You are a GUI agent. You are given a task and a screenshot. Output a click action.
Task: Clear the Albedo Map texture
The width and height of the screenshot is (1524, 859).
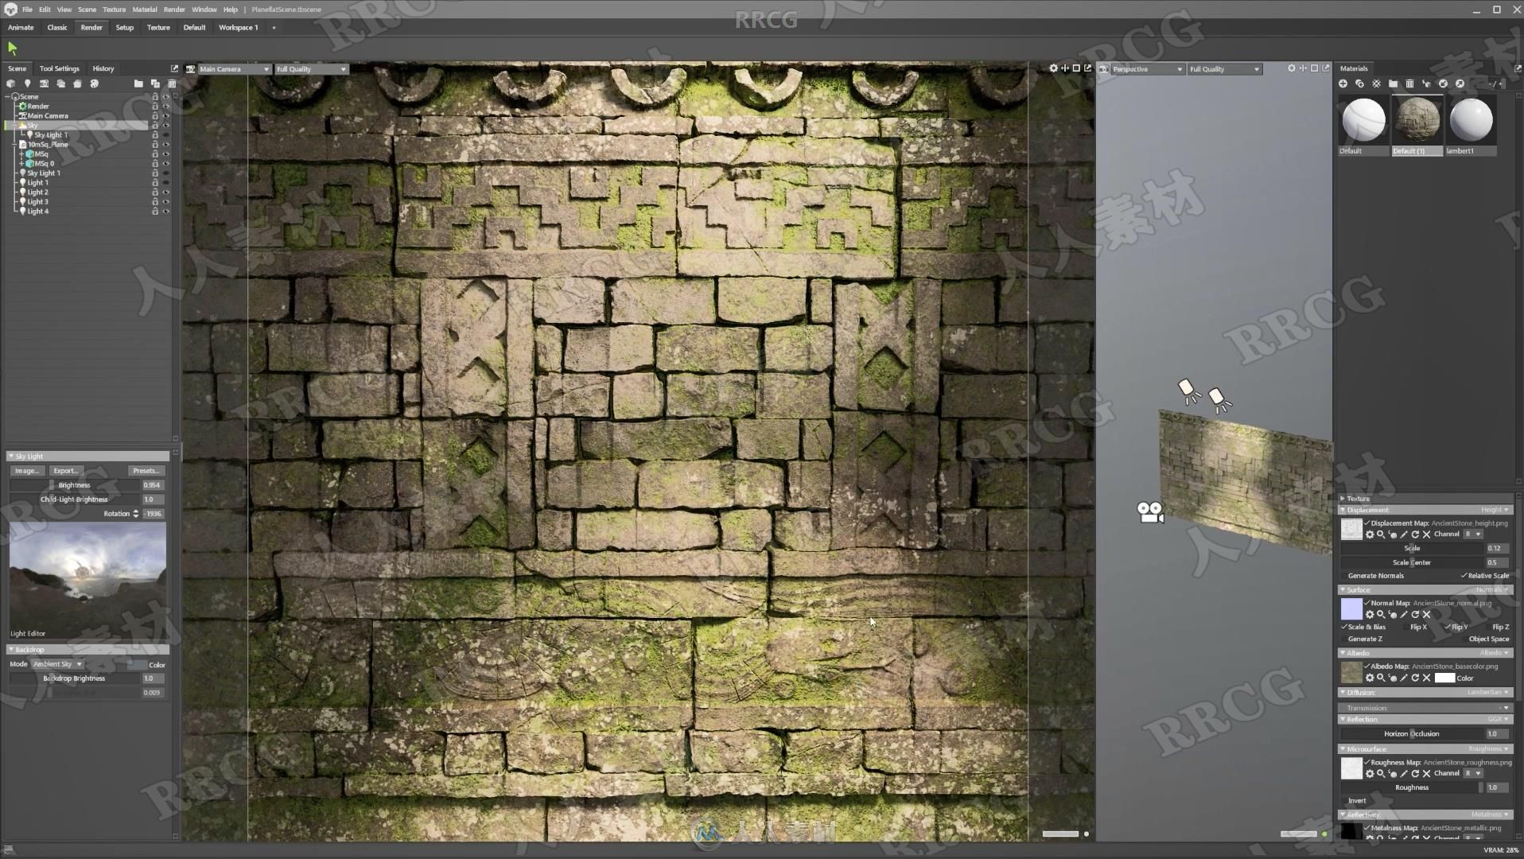(1426, 678)
